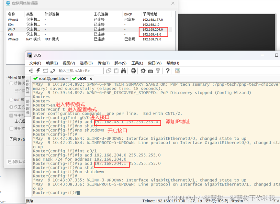
Task: Open the 选项(O) menu
Action: 86,63
